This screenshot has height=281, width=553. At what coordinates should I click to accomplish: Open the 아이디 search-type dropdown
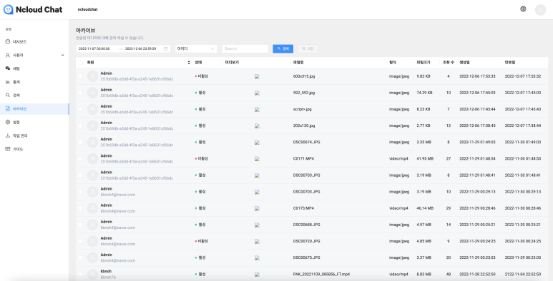coord(196,49)
